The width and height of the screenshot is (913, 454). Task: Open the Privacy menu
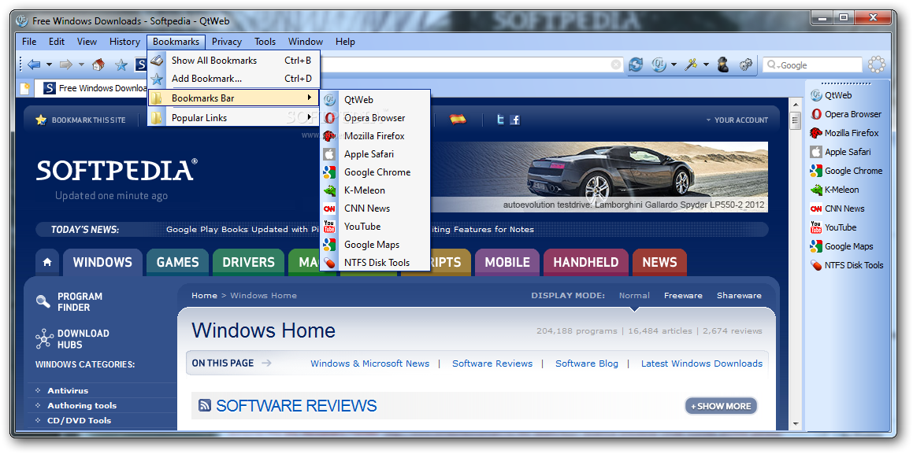tap(227, 41)
